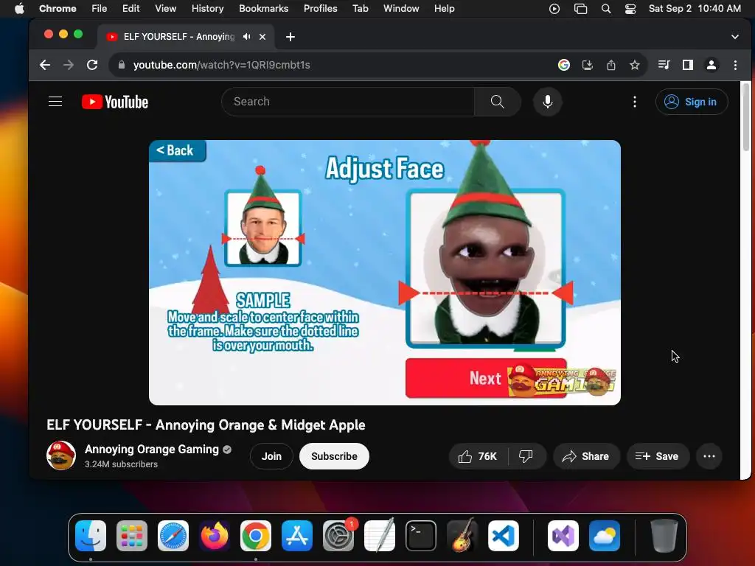Open the Apple menu
This screenshot has height=566, width=755.
(x=19, y=8)
